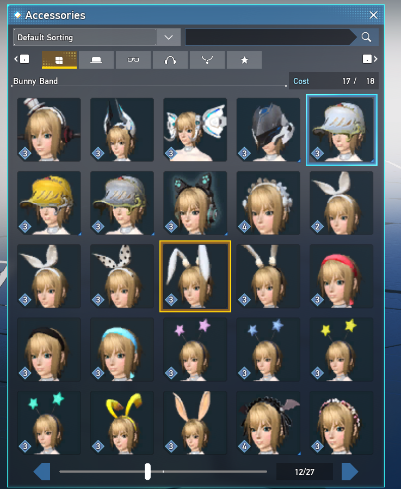
Task: Select the thin bunny ears with black band
Action: point(268,276)
